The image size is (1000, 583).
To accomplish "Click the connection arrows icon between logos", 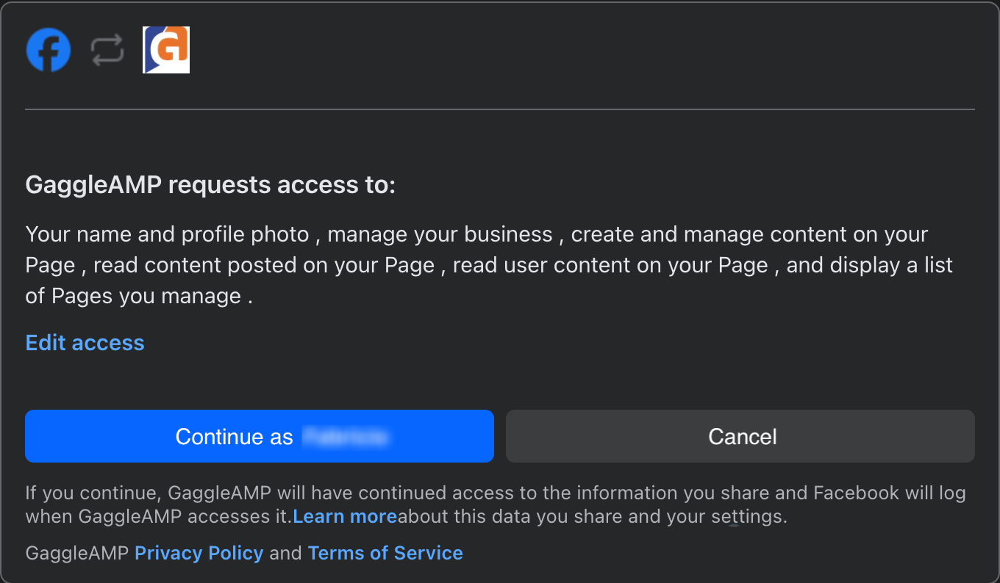I will 107,50.
